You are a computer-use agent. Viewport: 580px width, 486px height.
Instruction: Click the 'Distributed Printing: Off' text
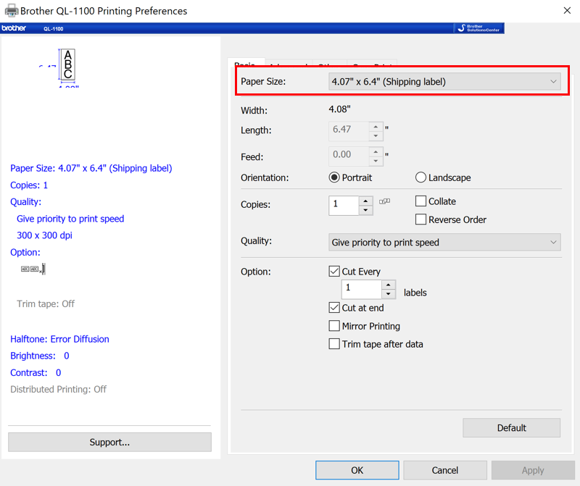[x=58, y=389]
